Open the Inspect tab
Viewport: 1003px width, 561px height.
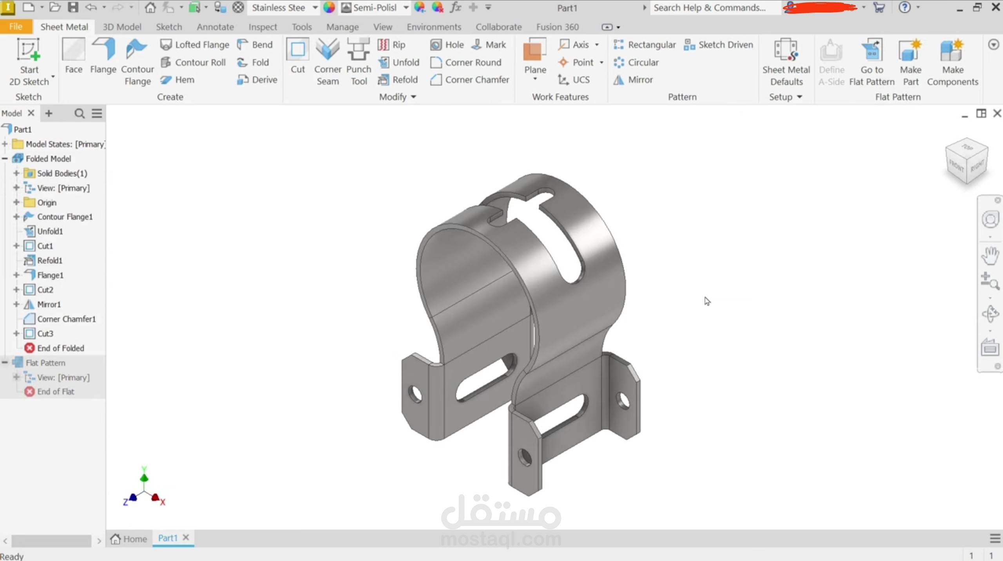pos(263,27)
